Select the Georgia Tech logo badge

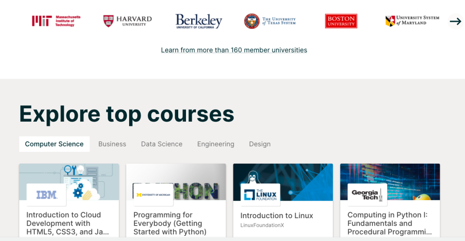367,195
